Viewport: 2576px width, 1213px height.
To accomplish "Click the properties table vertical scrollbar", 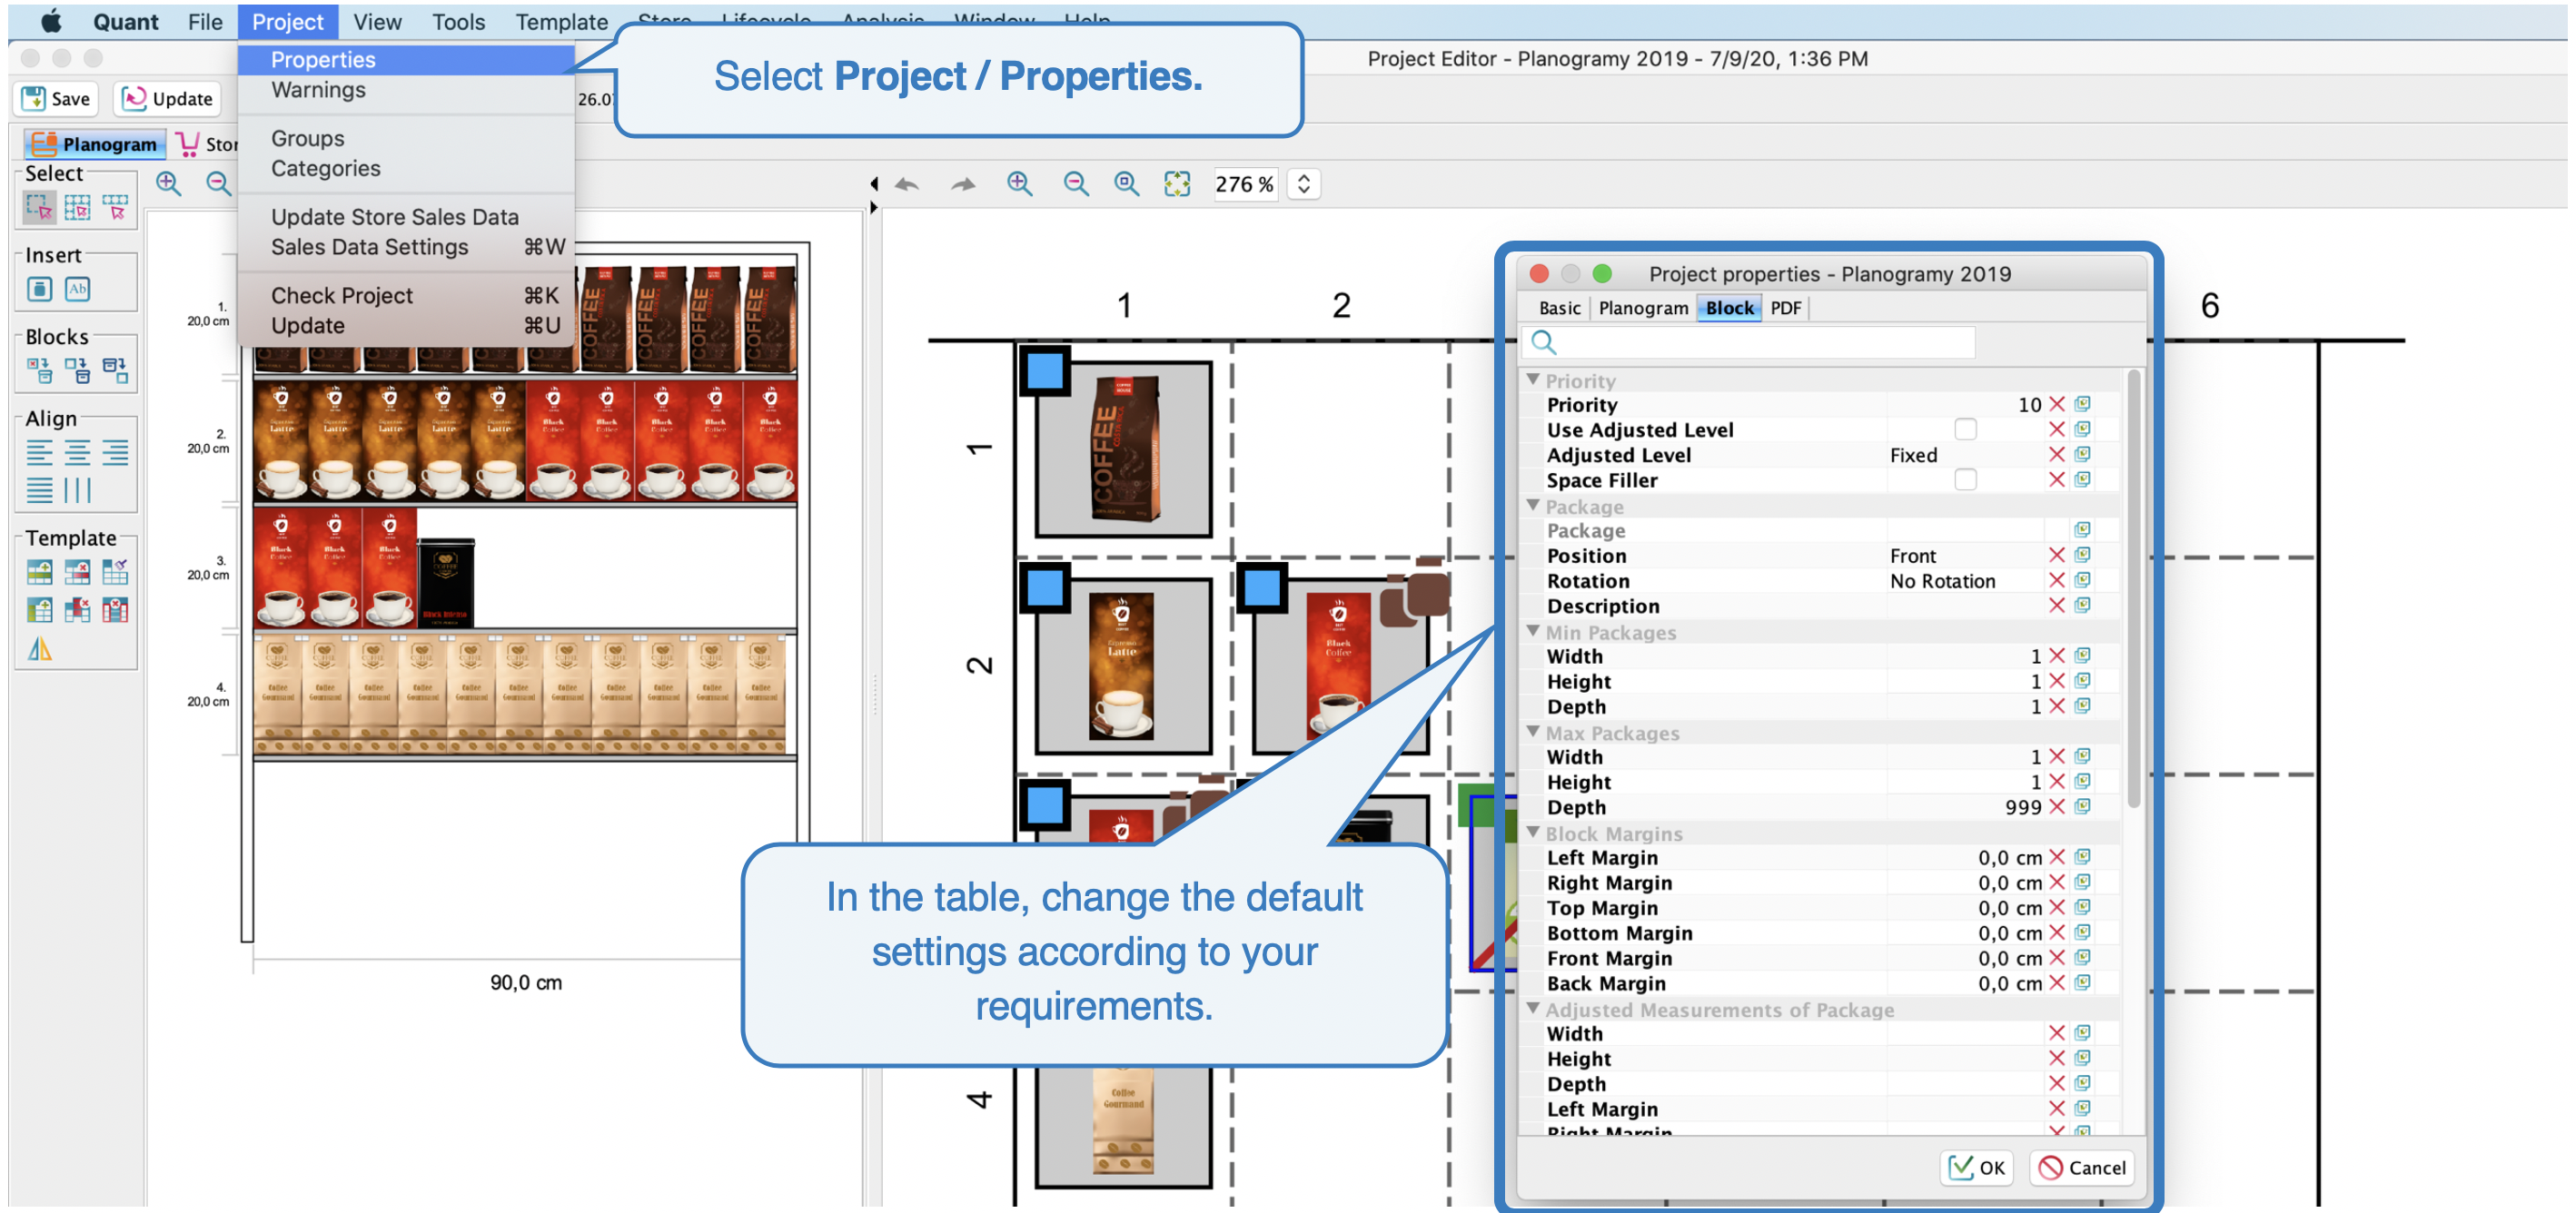I will click(x=2132, y=589).
